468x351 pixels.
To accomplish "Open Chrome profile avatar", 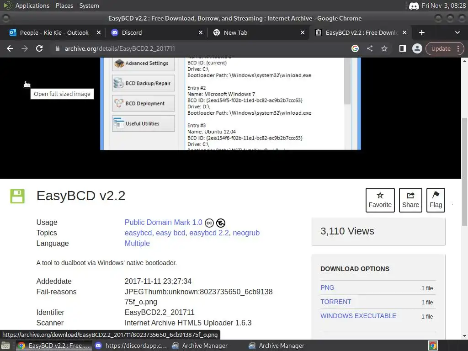I will coord(417,48).
